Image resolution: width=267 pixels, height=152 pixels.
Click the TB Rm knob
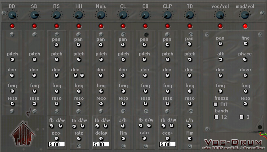[x=190, y=139]
